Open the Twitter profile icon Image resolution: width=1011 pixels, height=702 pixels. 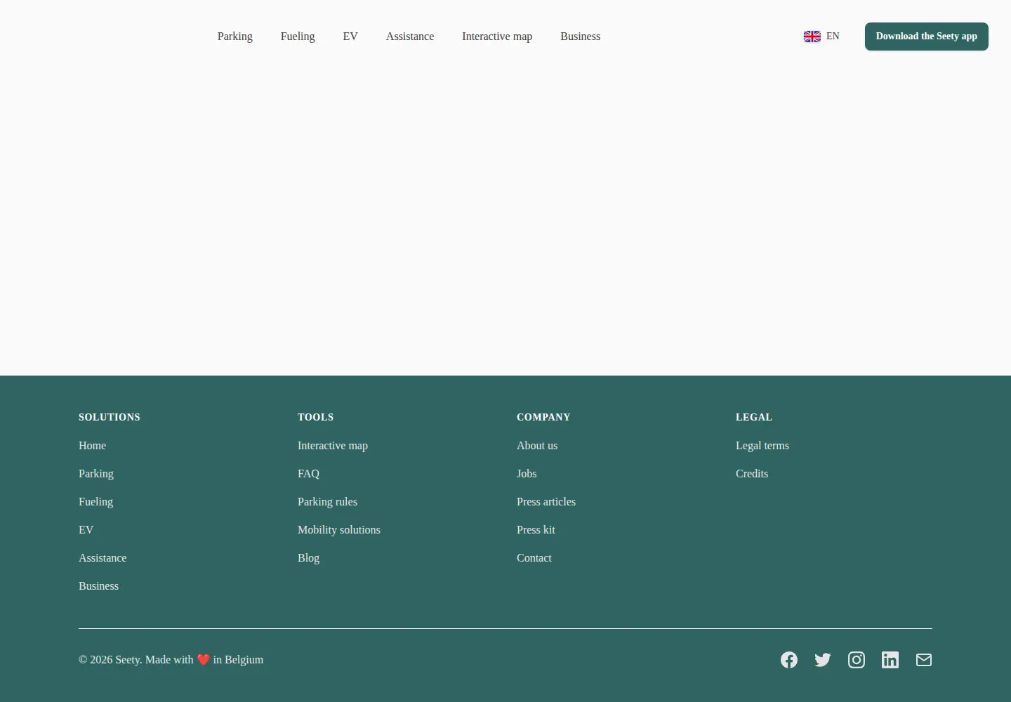823,660
